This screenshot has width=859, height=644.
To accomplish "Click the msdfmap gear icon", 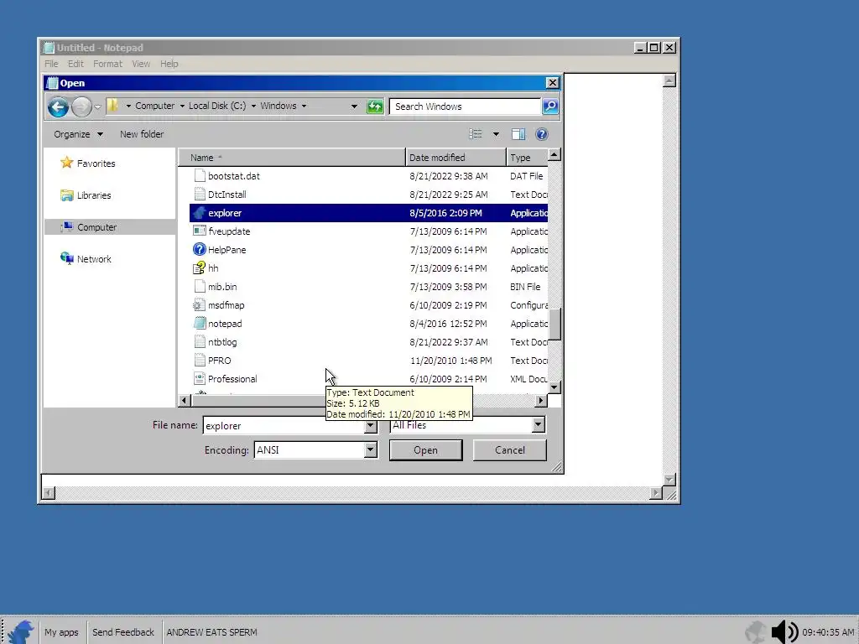I will coord(198,305).
